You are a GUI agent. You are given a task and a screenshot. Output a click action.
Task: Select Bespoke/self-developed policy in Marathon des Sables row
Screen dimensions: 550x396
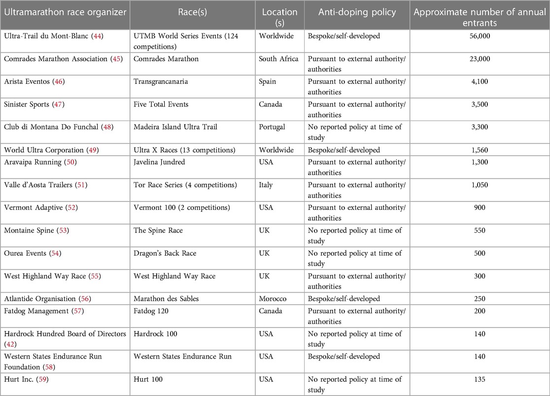click(x=357, y=299)
